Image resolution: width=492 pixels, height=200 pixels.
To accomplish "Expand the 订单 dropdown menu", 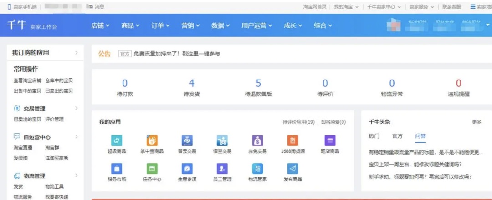I will pyautogui.click(x=161, y=25).
